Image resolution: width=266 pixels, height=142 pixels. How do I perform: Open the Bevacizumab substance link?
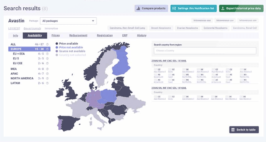32,28
